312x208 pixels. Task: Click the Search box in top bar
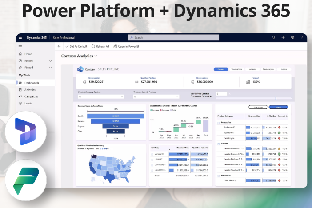pos(173,37)
